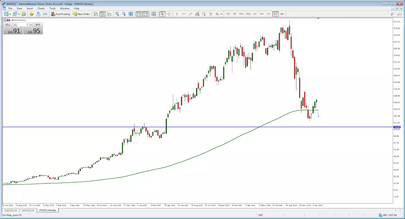The image size is (405, 219).
Task: Zoom out of the chart
Action: (124, 14)
